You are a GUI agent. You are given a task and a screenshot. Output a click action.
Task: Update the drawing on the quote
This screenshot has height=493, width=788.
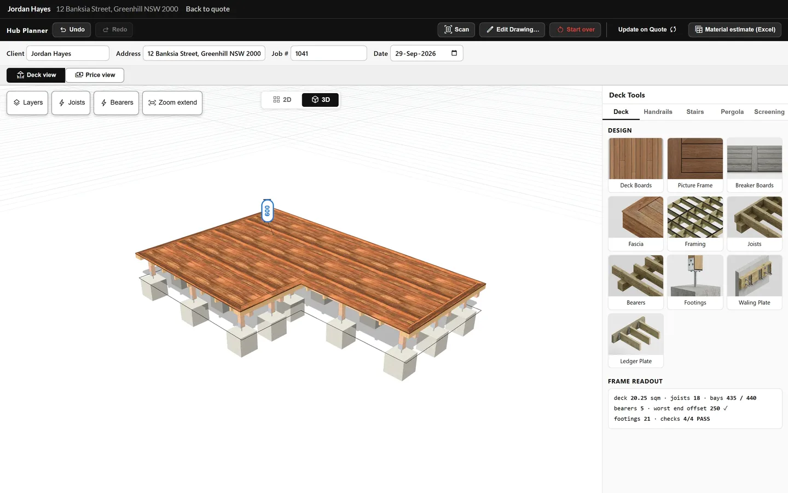pos(647,30)
